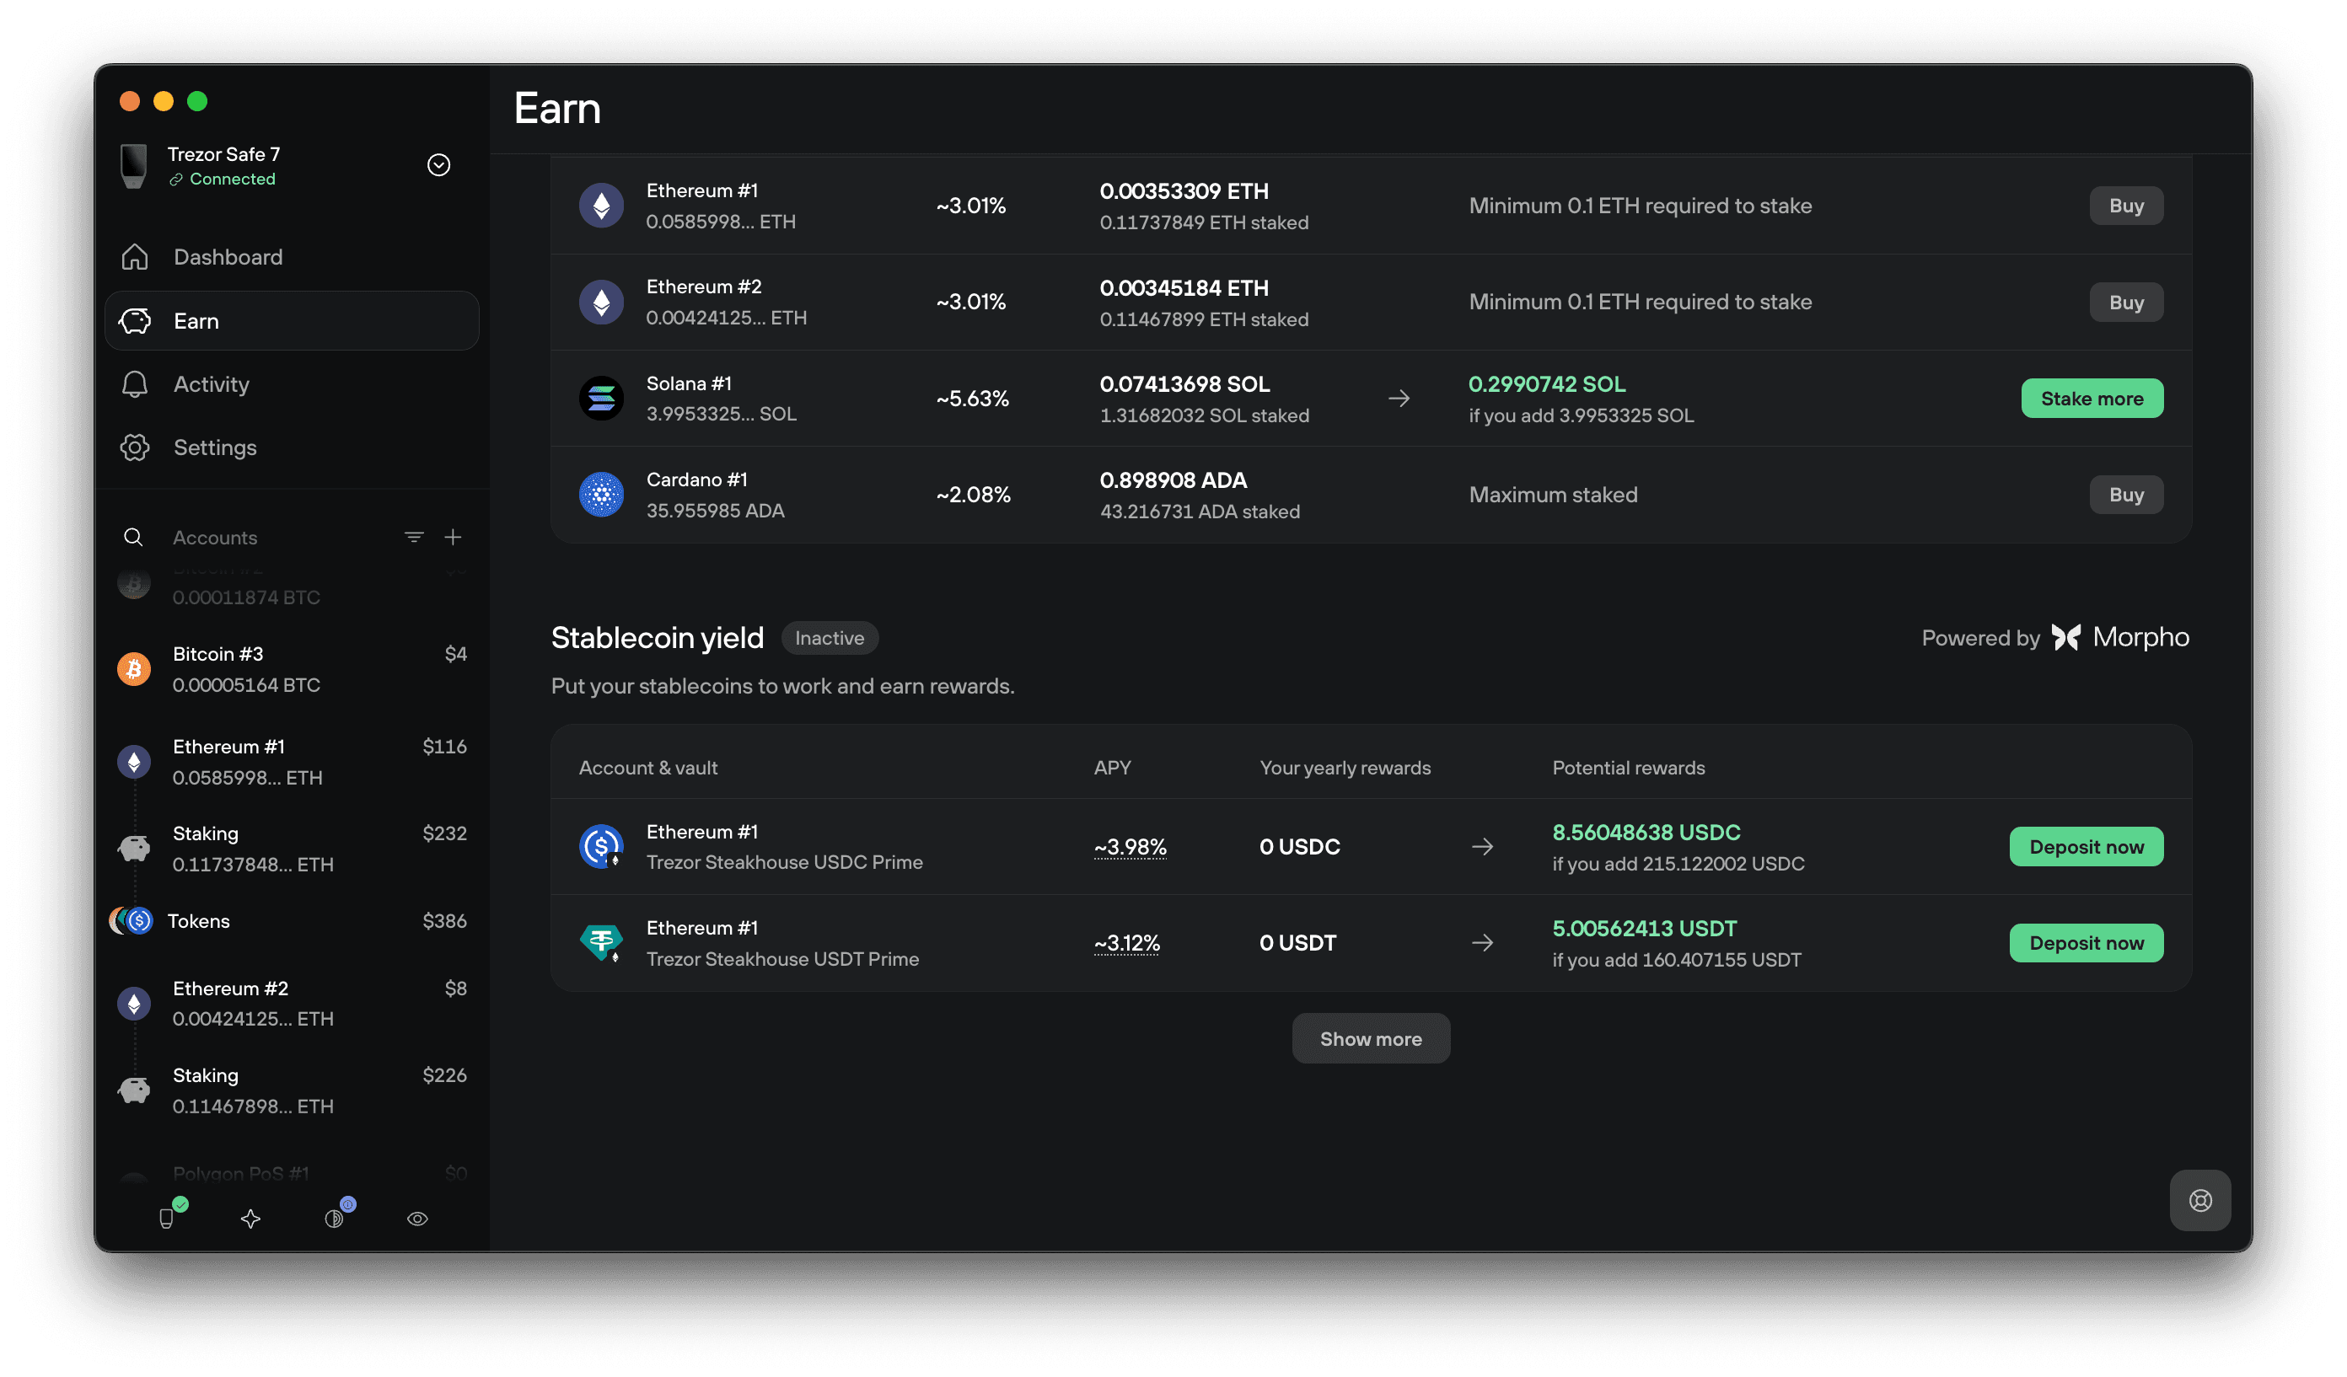Select the Earn sidebar item
This screenshot has height=1377, width=2347.
point(292,320)
